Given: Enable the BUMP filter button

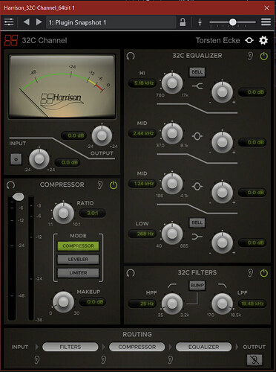Looking at the screenshot, I should [x=197, y=285].
